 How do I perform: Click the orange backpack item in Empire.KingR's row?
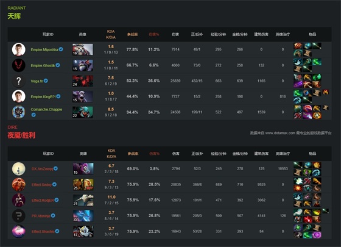point(326,92)
